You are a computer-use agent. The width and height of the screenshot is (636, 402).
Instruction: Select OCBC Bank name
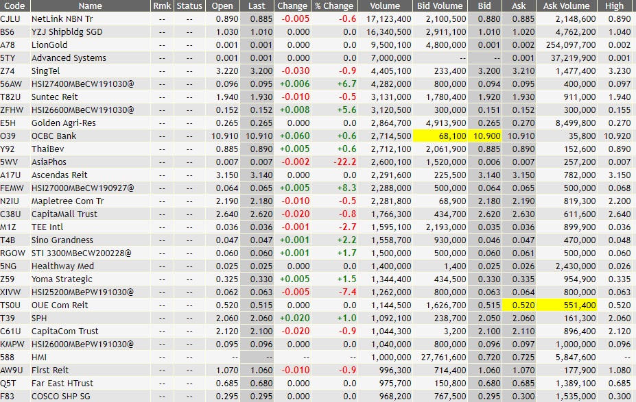[54, 136]
